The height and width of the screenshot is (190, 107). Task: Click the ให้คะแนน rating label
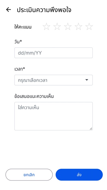tap(23, 27)
